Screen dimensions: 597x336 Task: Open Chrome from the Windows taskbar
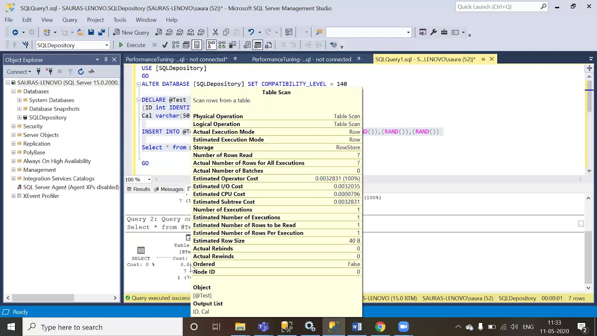pos(380,327)
